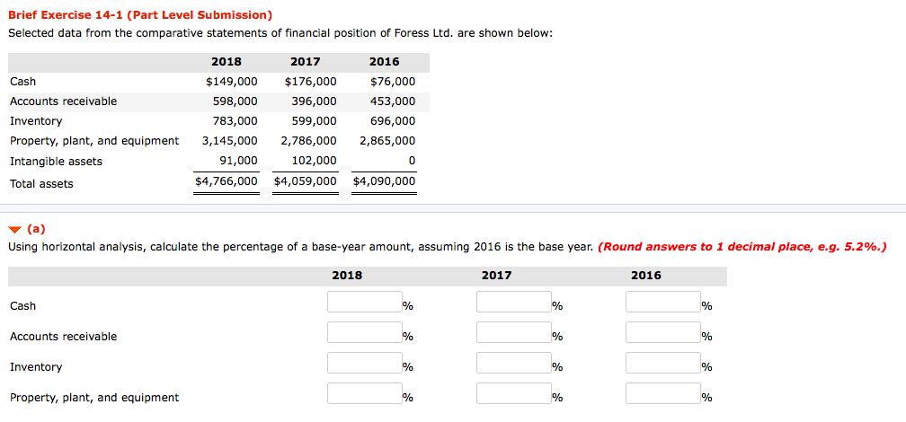
Task: Click Property, plant, and equipment 2016 input
Action: (x=662, y=393)
